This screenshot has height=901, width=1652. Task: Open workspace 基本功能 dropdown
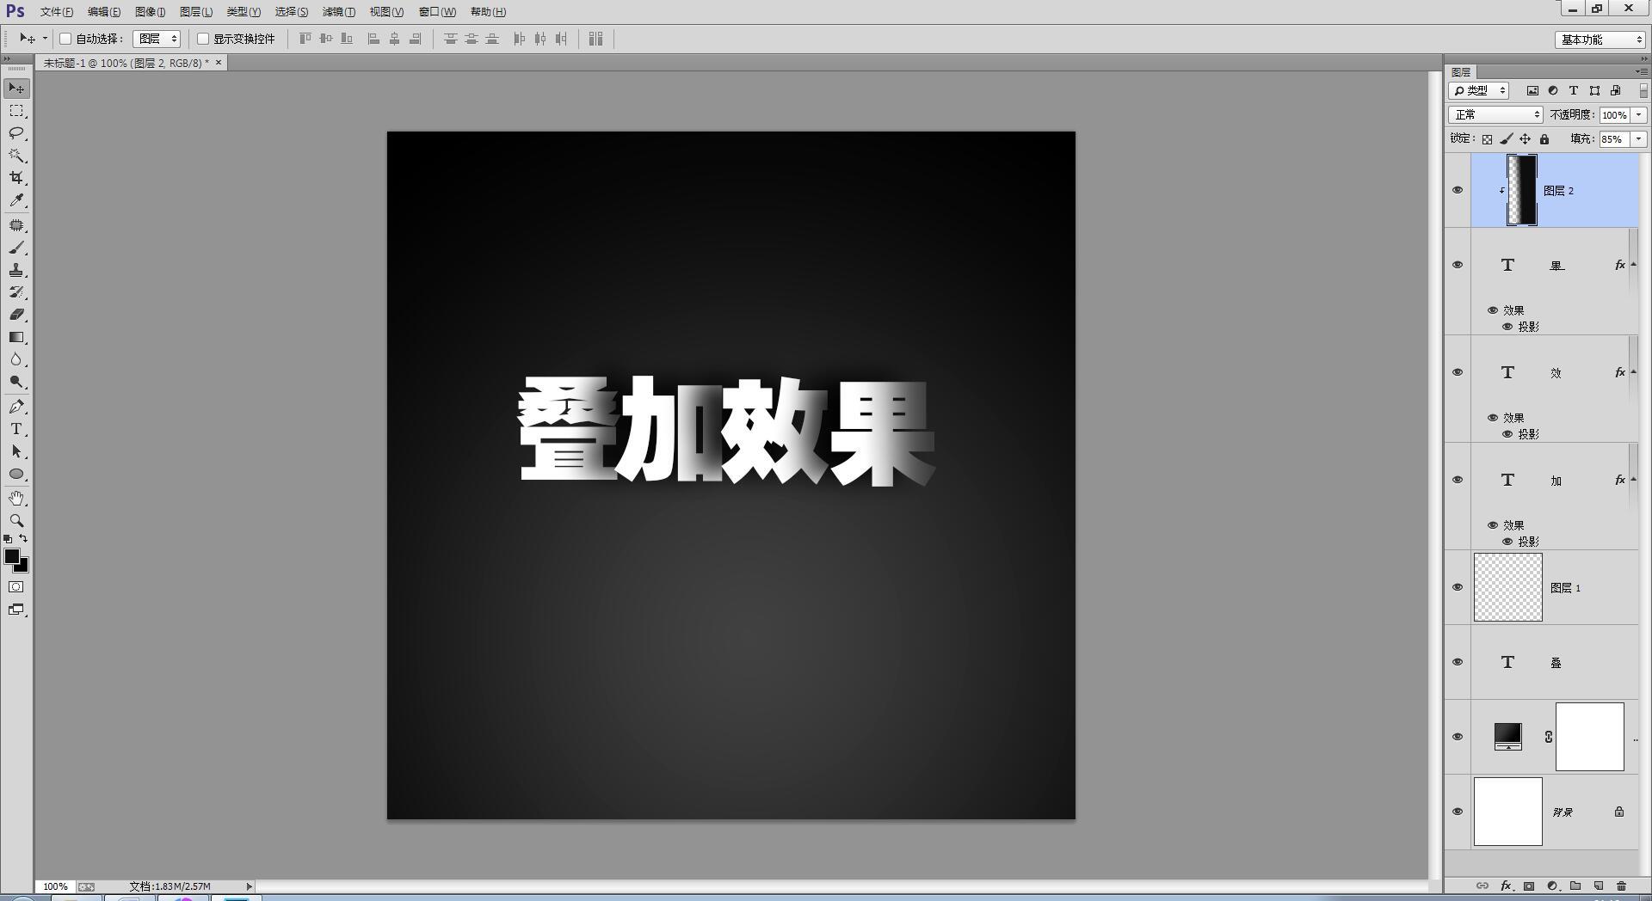pos(1600,40)
